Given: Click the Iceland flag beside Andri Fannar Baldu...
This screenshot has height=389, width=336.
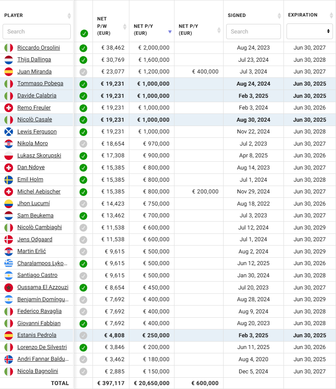Looking at the screenshot, I should [x=9, y=359].
